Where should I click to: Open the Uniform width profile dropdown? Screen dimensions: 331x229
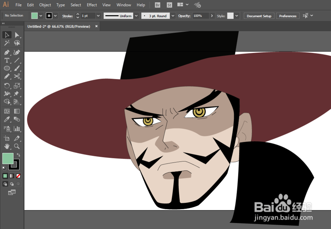[136, 16]
